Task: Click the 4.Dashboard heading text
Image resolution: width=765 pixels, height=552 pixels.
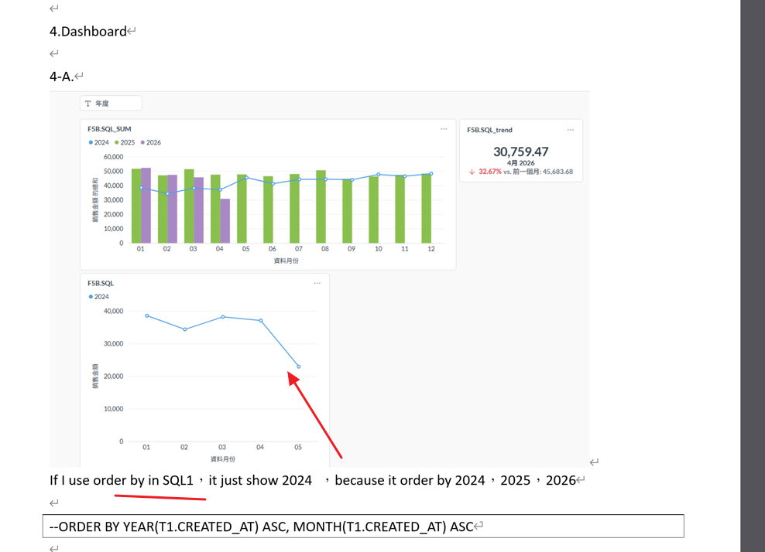Action: (x=88, y=32)
